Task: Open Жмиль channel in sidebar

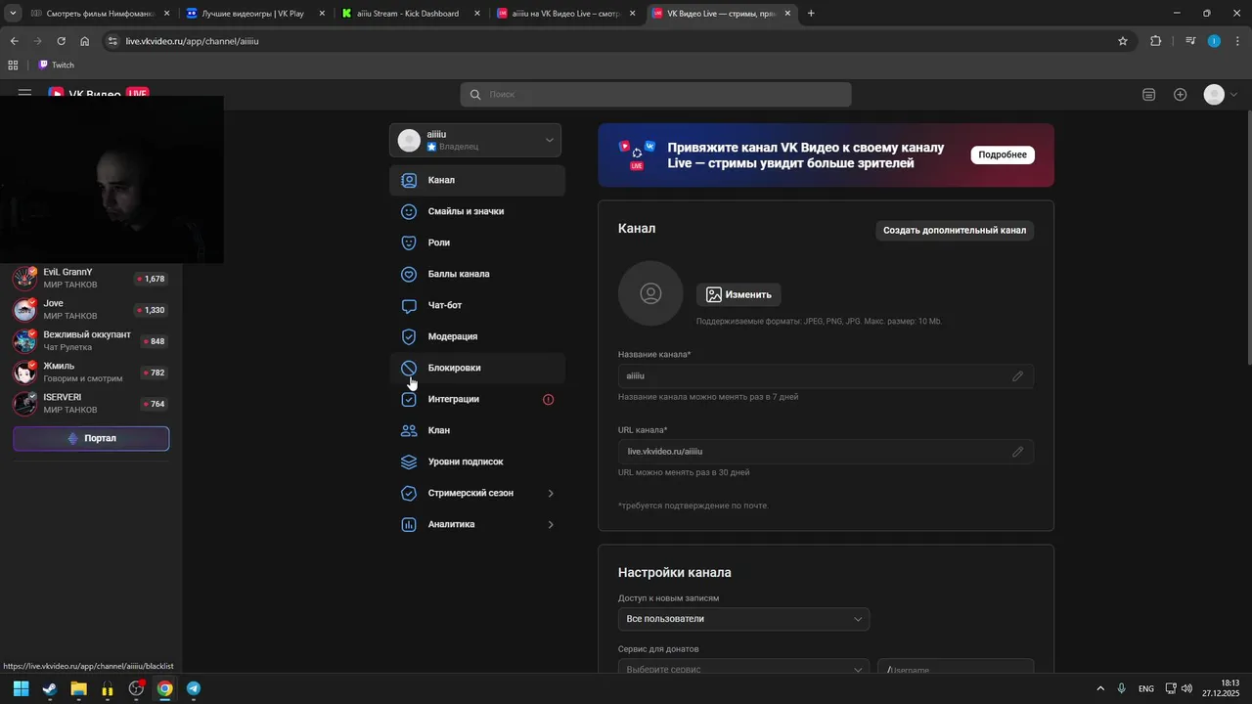Action: (90, 373)
